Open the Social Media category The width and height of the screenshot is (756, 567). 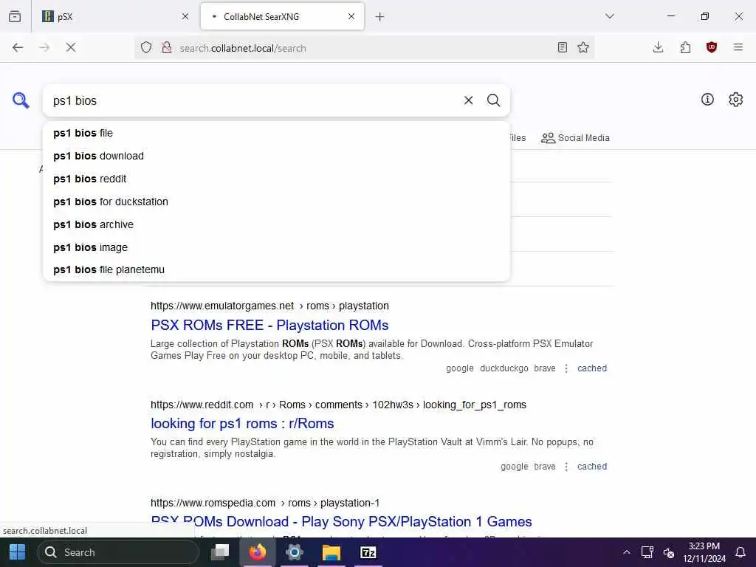point(575,138)
